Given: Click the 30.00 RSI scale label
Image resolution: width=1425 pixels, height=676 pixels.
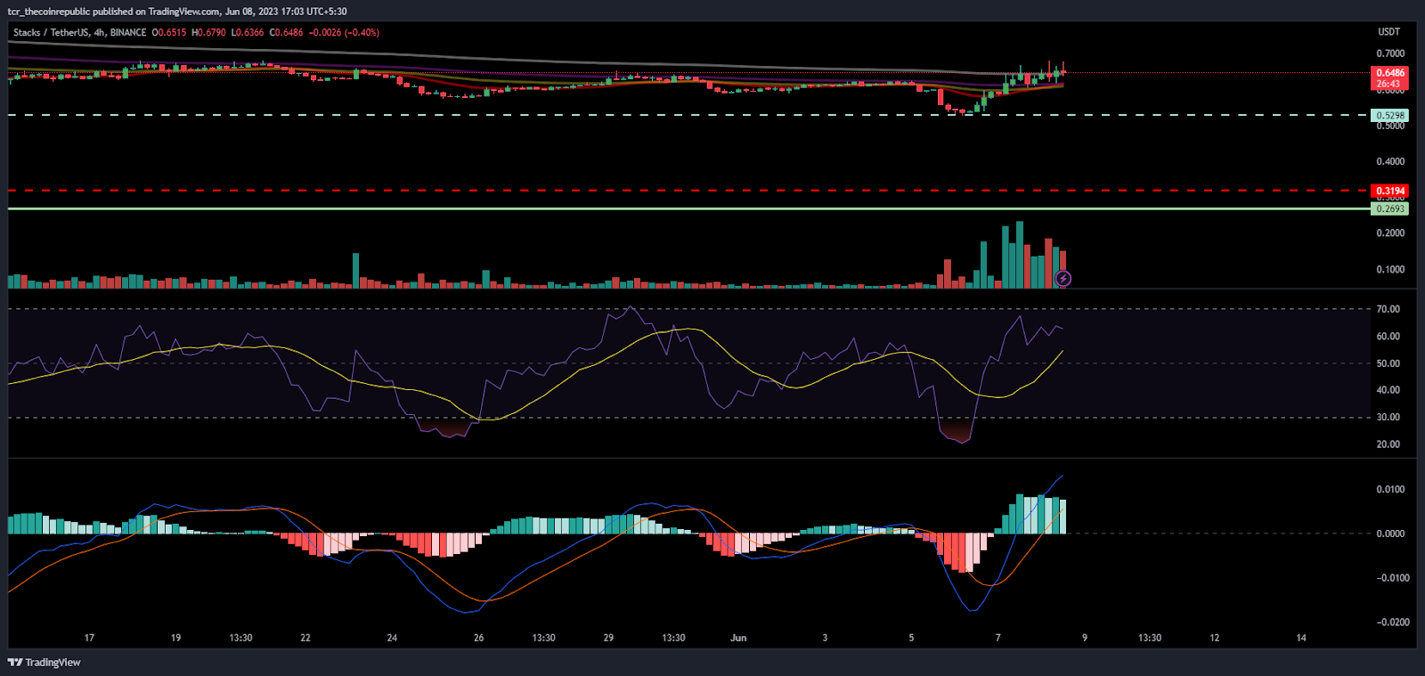Looking at the screenshot, I should [x=1388, y=417].
